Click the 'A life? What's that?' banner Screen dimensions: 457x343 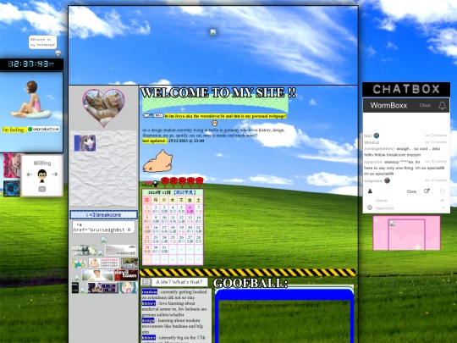coord(179,282)
